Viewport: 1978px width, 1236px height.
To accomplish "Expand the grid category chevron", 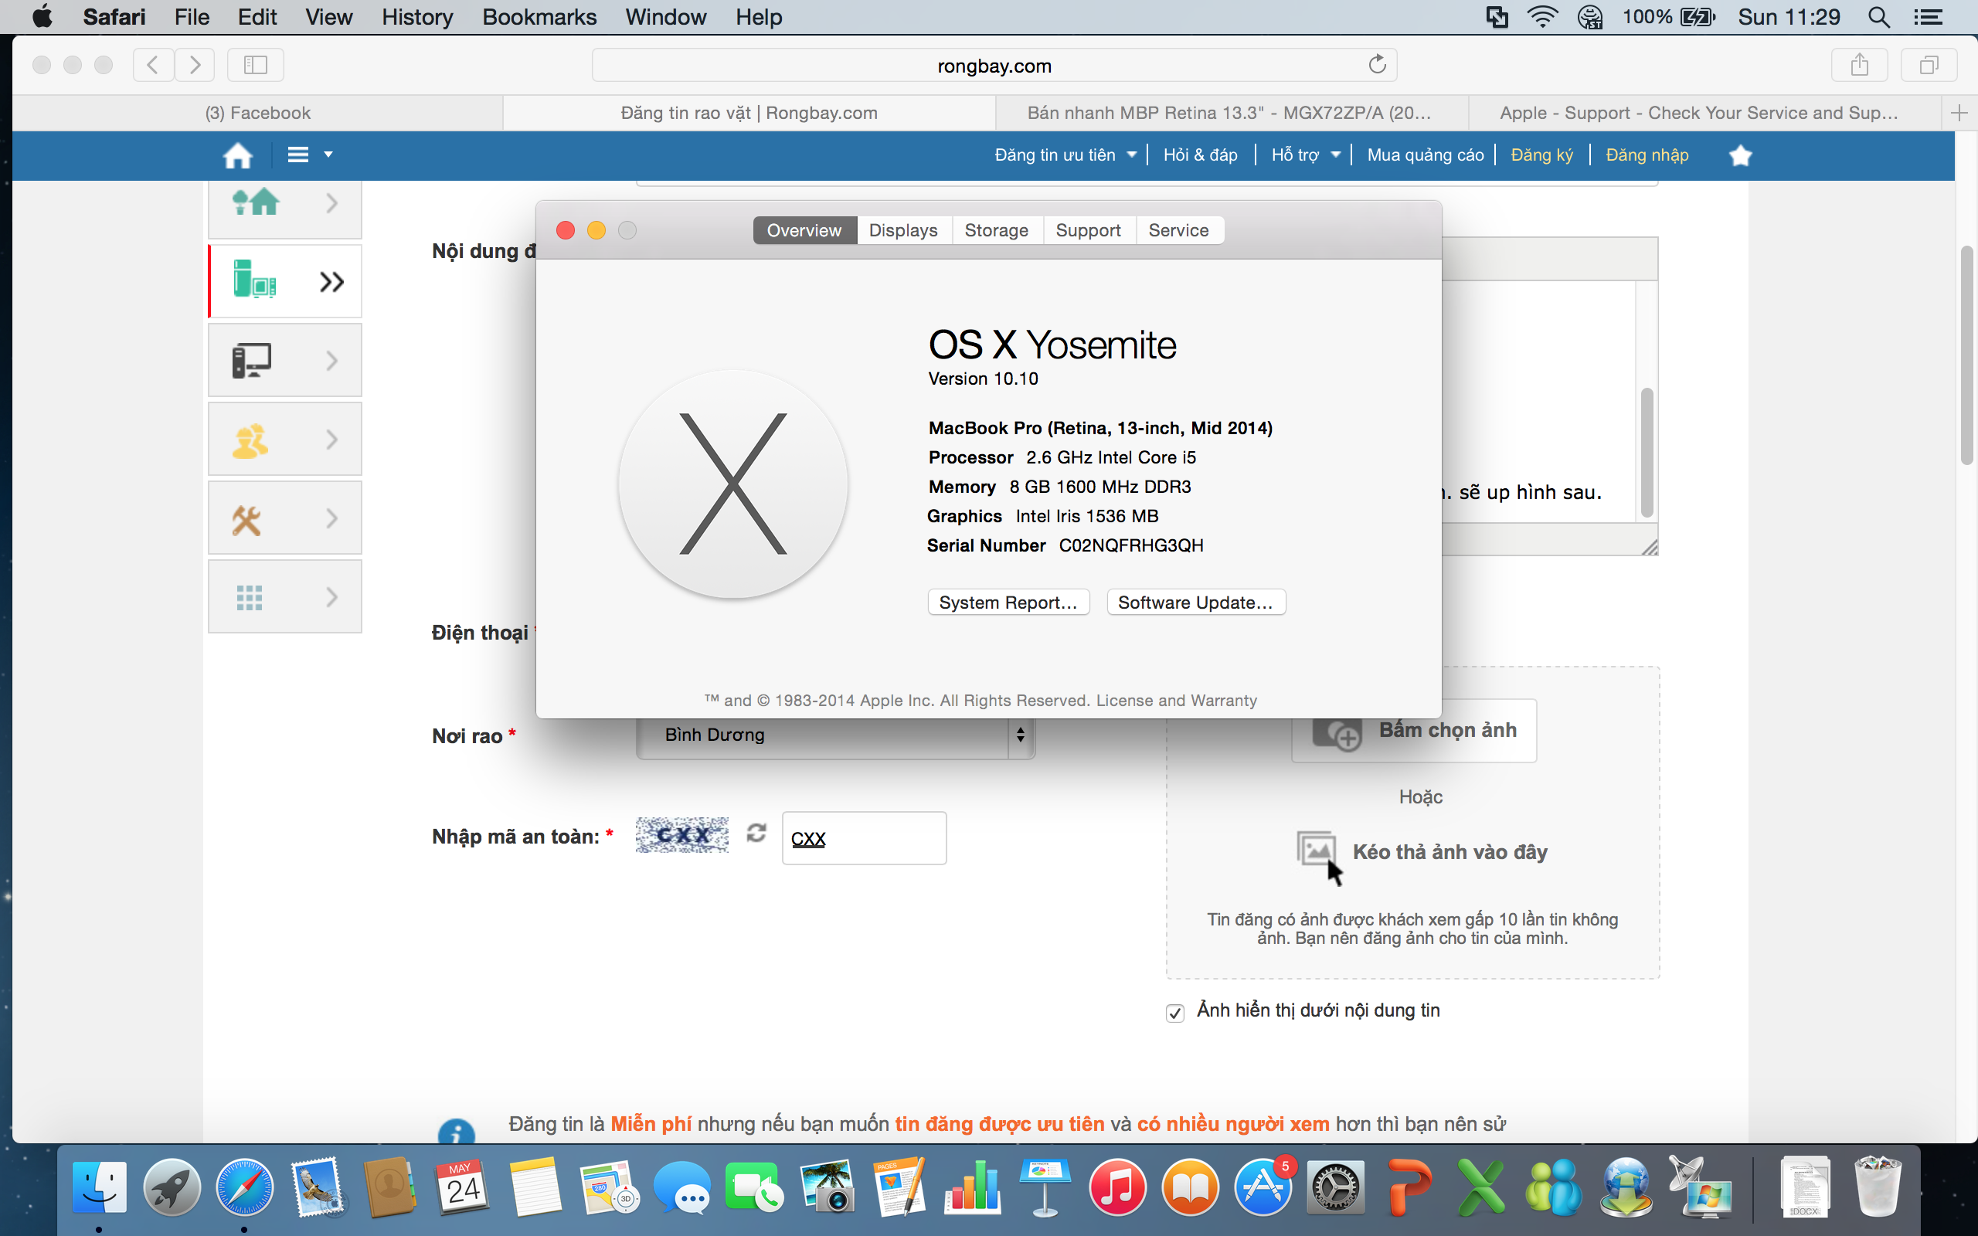I will coord(331,596).
